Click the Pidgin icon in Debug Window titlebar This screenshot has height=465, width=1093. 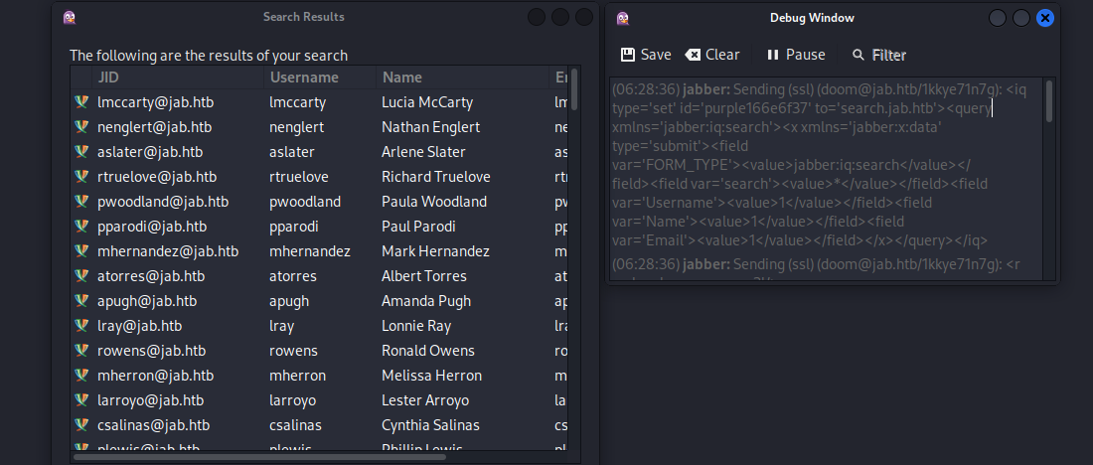[x=623, y=18]
